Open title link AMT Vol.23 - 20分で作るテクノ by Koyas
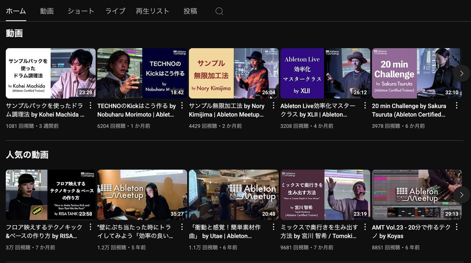The height and width of the screenshot is (263, 471). 412,232
